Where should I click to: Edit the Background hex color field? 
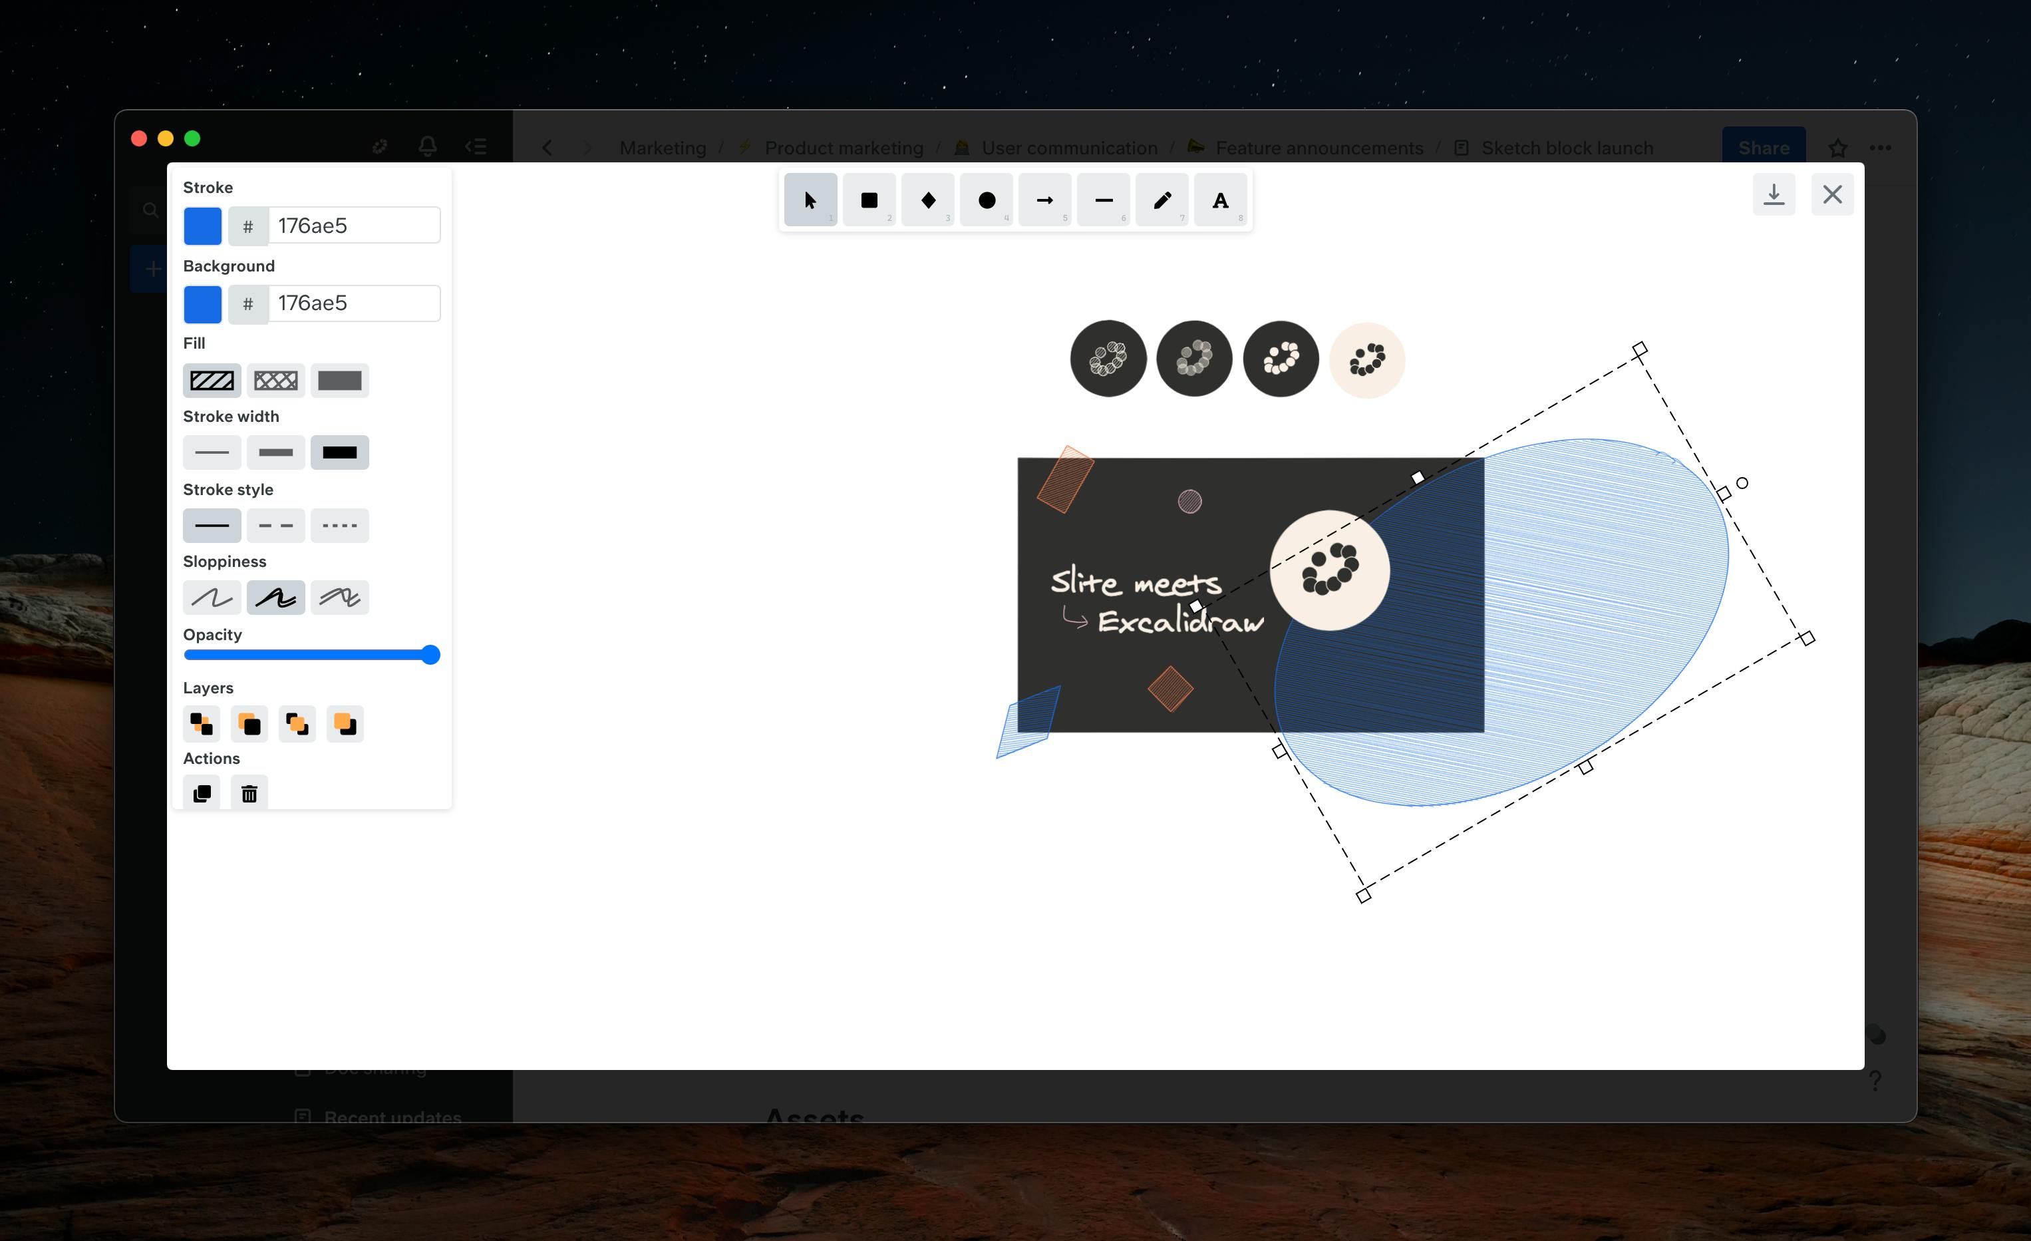click(x=355, y=303)
